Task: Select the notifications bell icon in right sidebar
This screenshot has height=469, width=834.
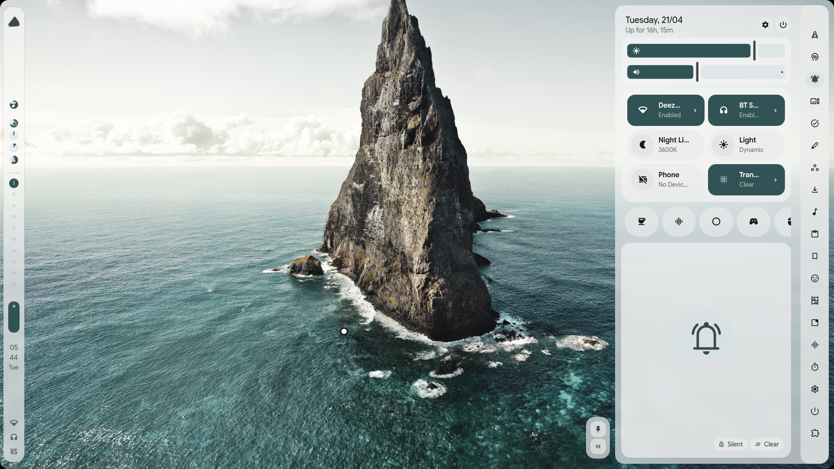Action: pos(815,79)
